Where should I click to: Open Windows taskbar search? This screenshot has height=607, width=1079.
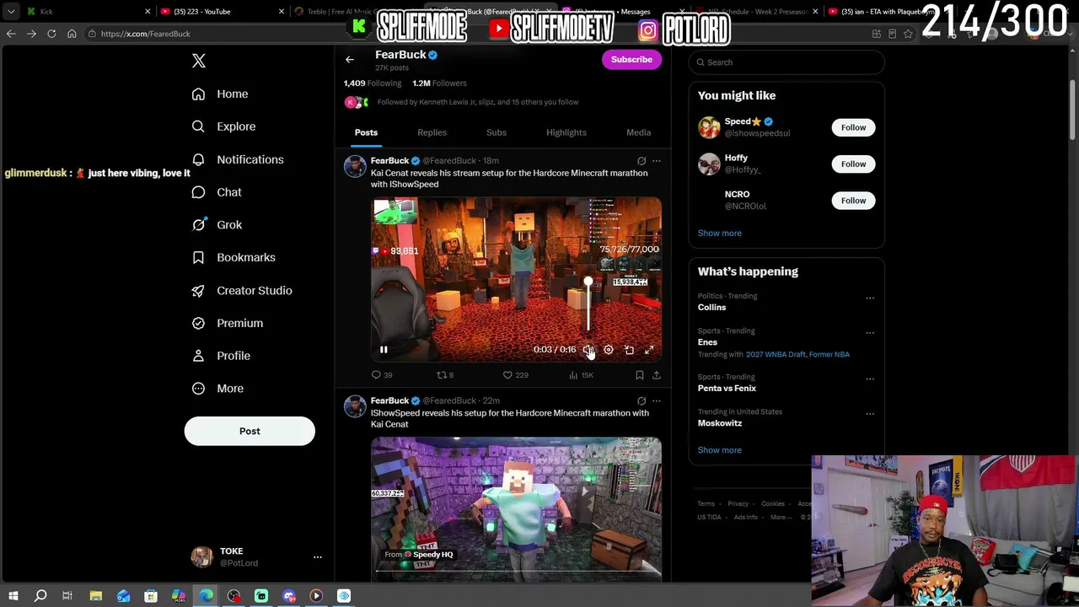coord(40,596)
